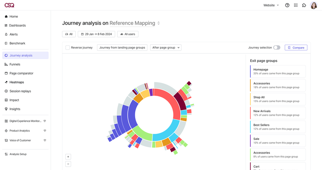The height and width of the screenshot is (170, 322).
Task: Open Session replays from the sidebar
Action: click(20, 91)
